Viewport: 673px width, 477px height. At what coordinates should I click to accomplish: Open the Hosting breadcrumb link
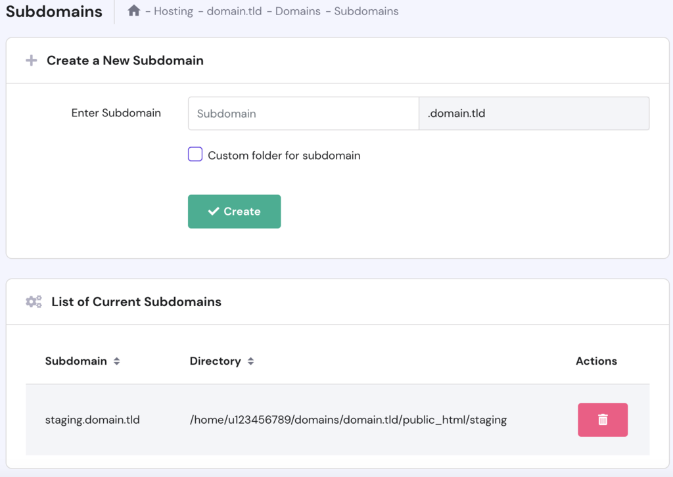[174, 11]
